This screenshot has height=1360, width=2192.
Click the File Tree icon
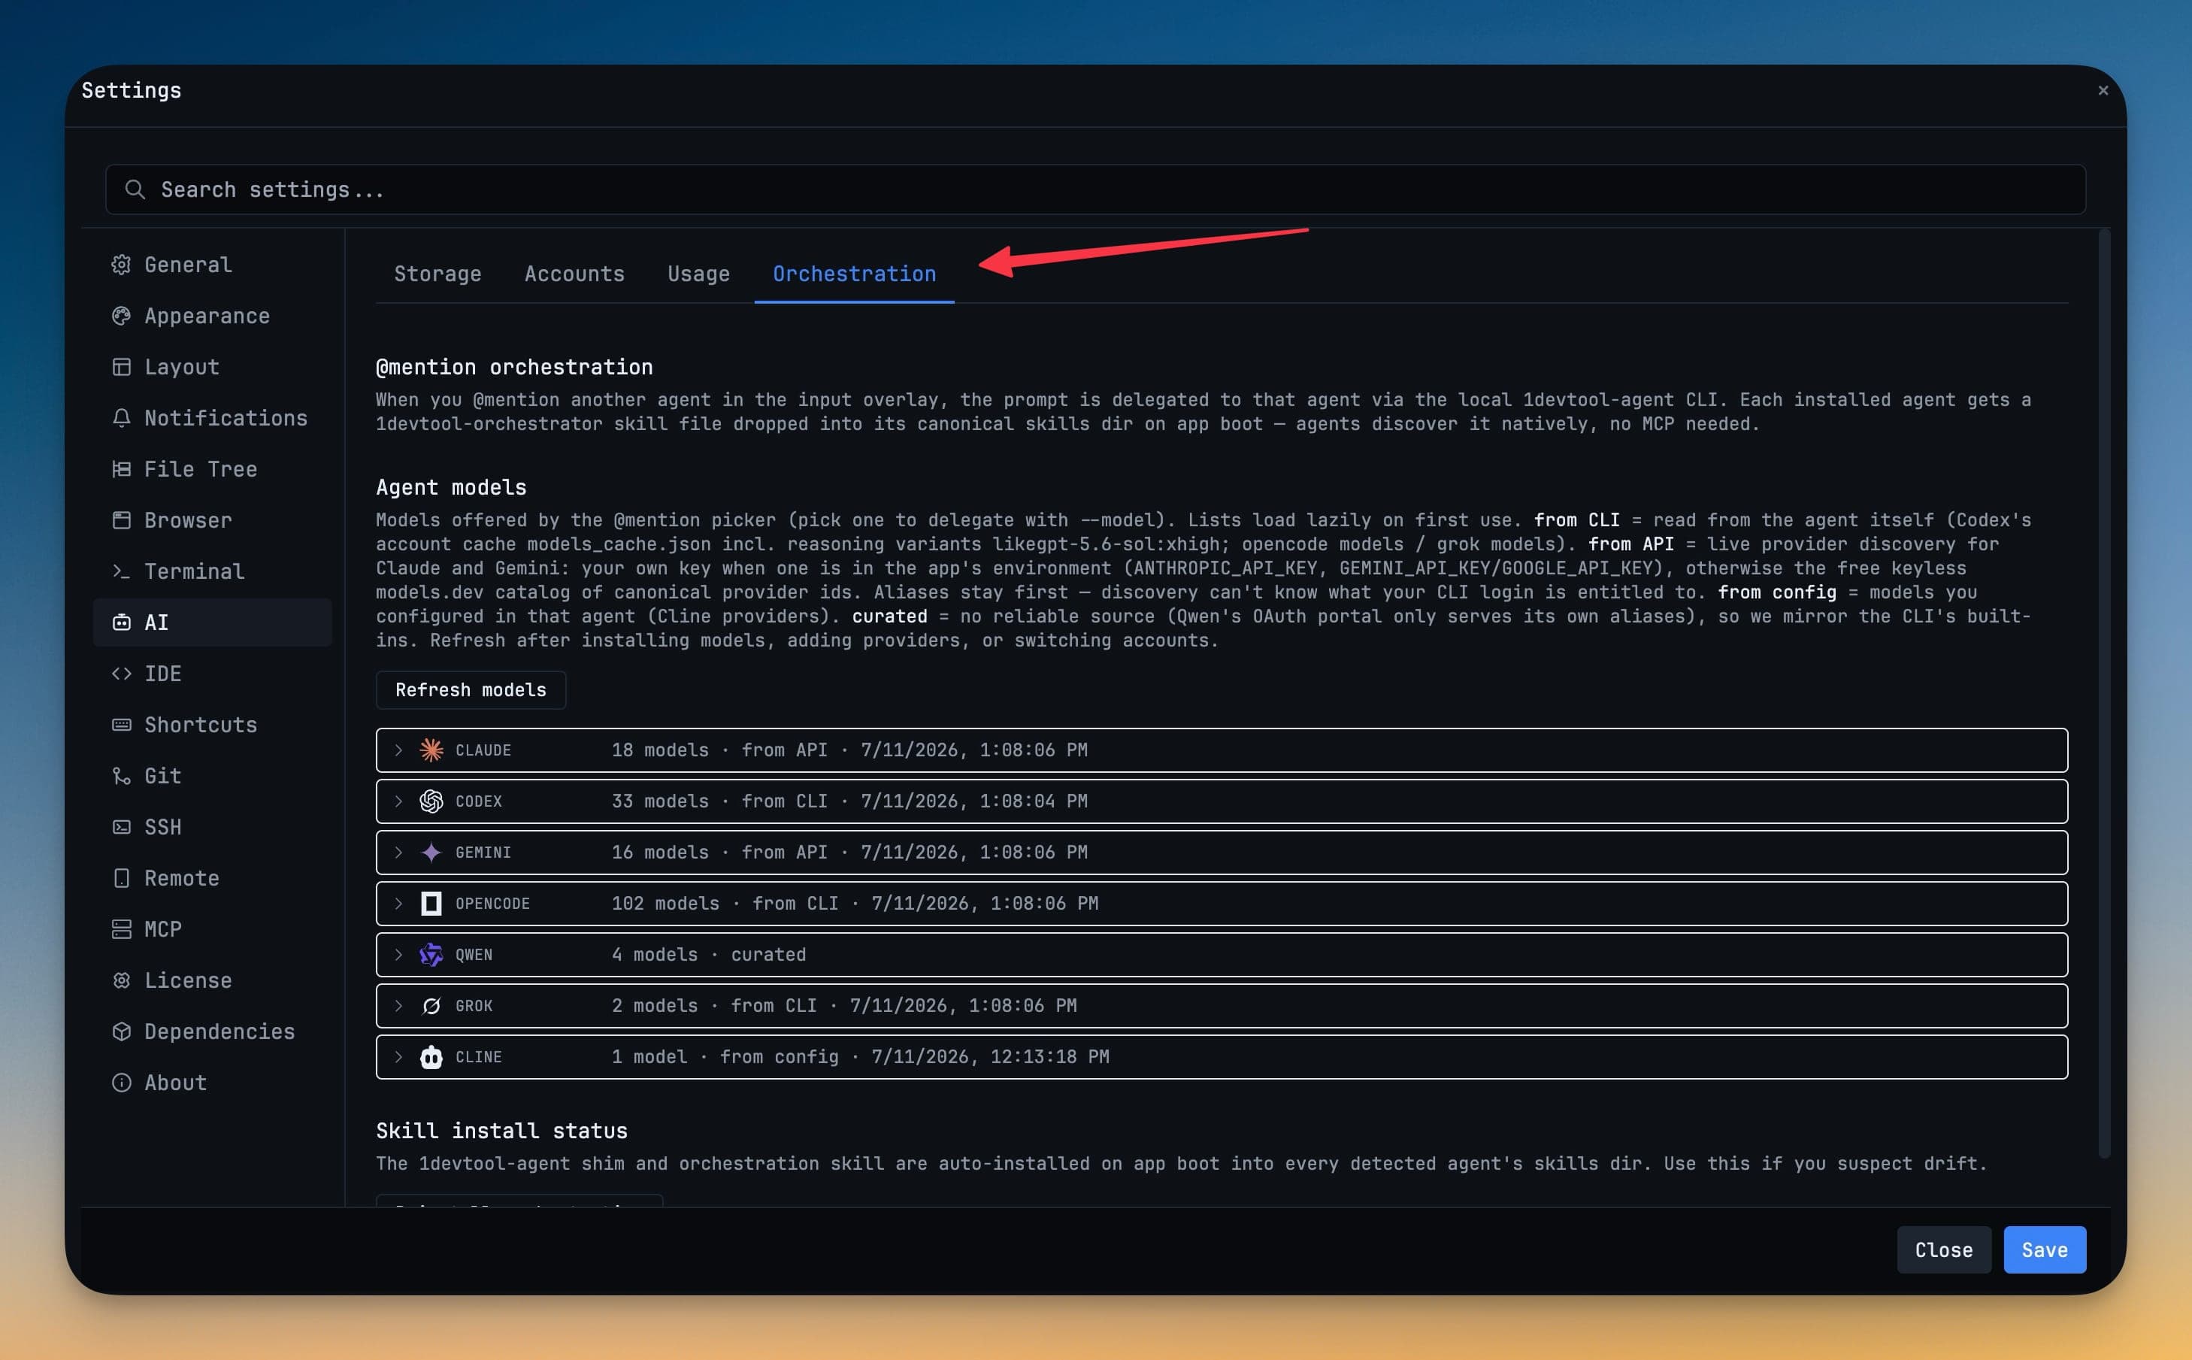[x=121, y=468]
